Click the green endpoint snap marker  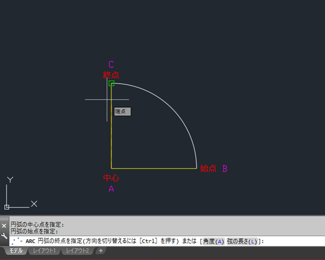[x=112, y=83]
